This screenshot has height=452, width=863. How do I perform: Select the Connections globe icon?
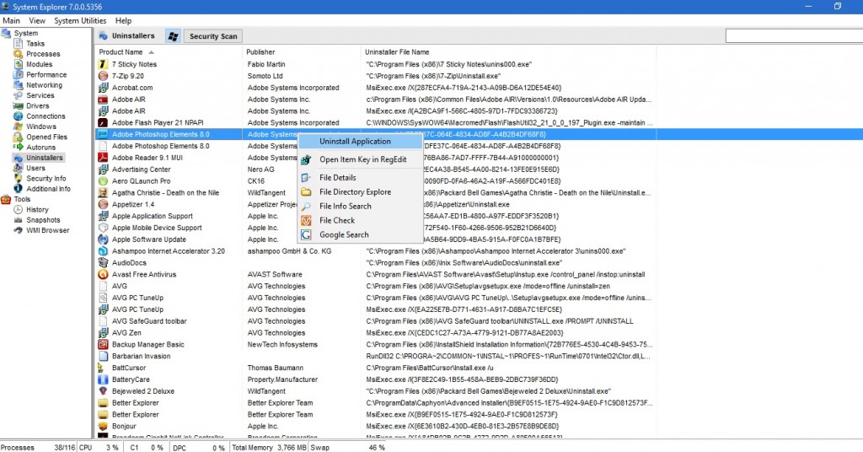click(19, 116)
